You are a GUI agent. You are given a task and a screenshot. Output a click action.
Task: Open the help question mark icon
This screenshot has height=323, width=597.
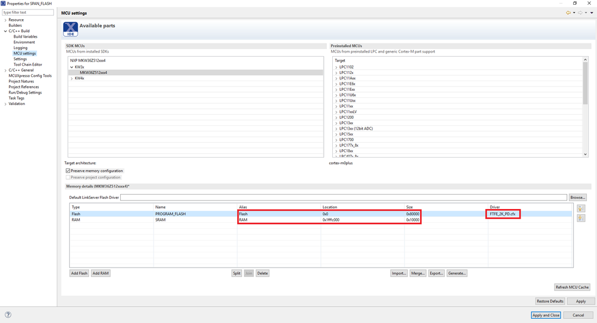pos(8,315)
